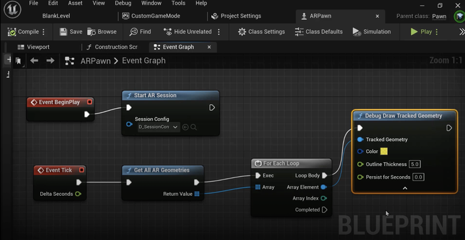Select the Start AR Session node header
465x240 pixels.
point(171,96)
